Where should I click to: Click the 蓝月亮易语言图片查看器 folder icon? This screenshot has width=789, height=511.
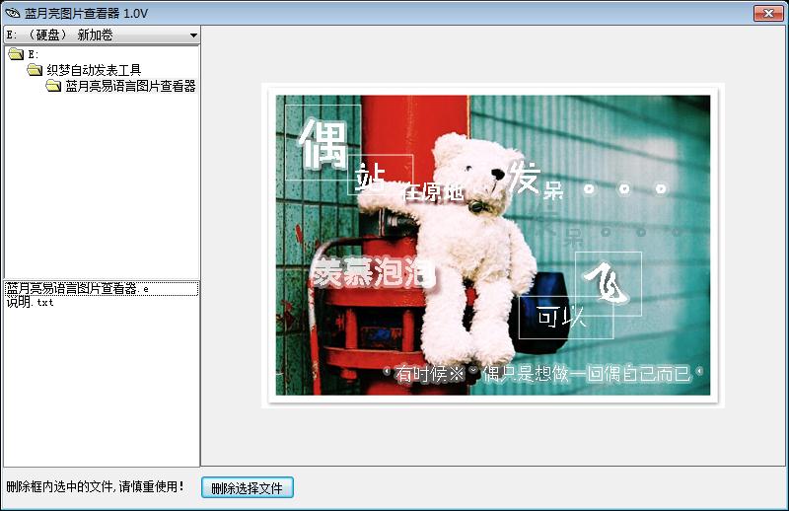53,86
